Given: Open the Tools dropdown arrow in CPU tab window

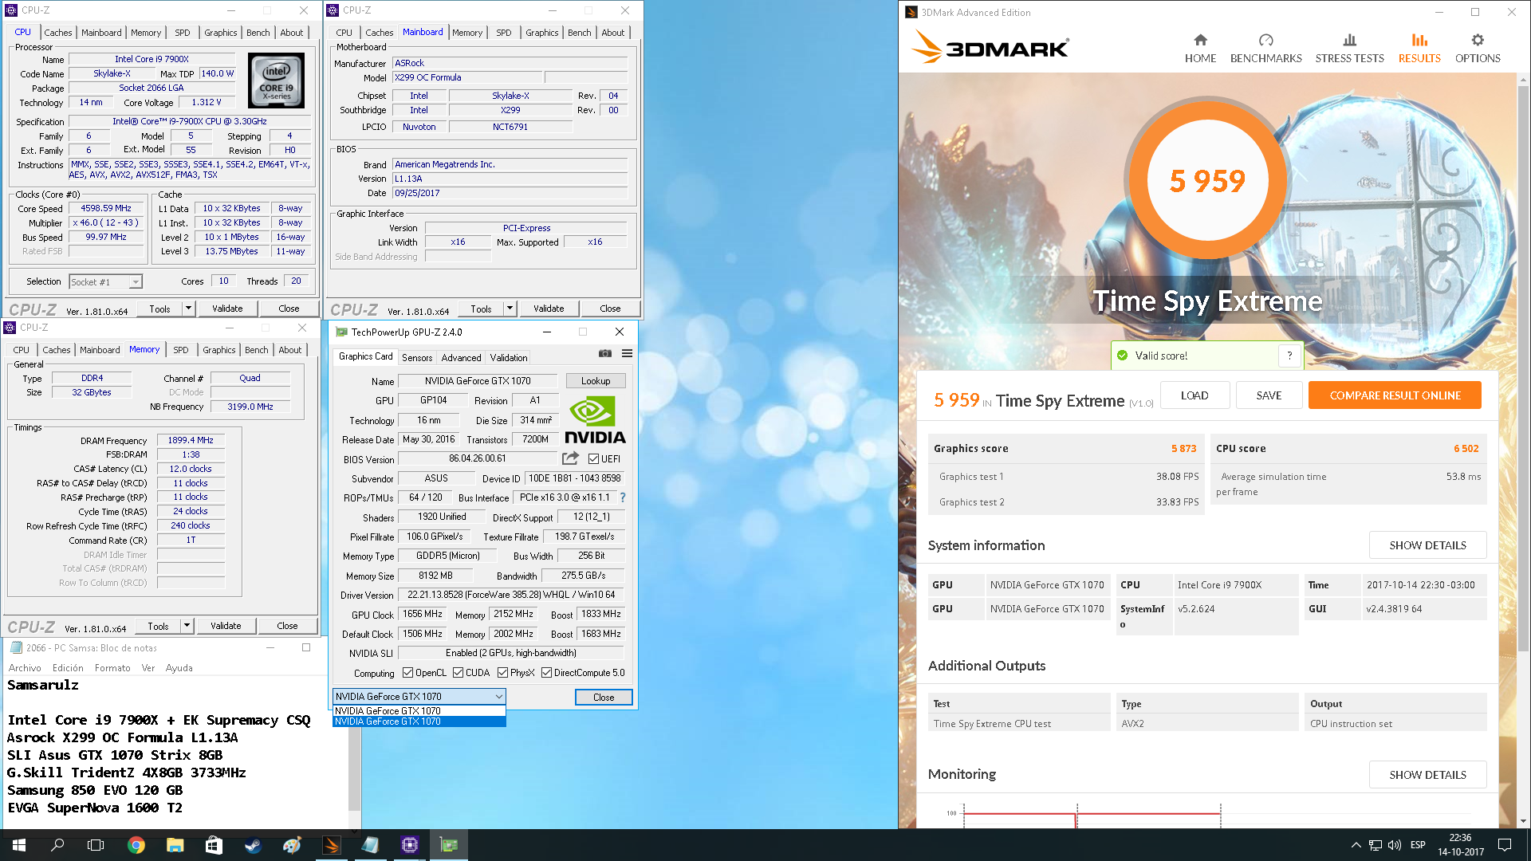Looking at the screenshot, I should (x=188, y=309).
